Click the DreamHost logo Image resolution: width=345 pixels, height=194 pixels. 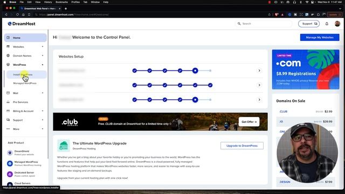pos(22,24)
